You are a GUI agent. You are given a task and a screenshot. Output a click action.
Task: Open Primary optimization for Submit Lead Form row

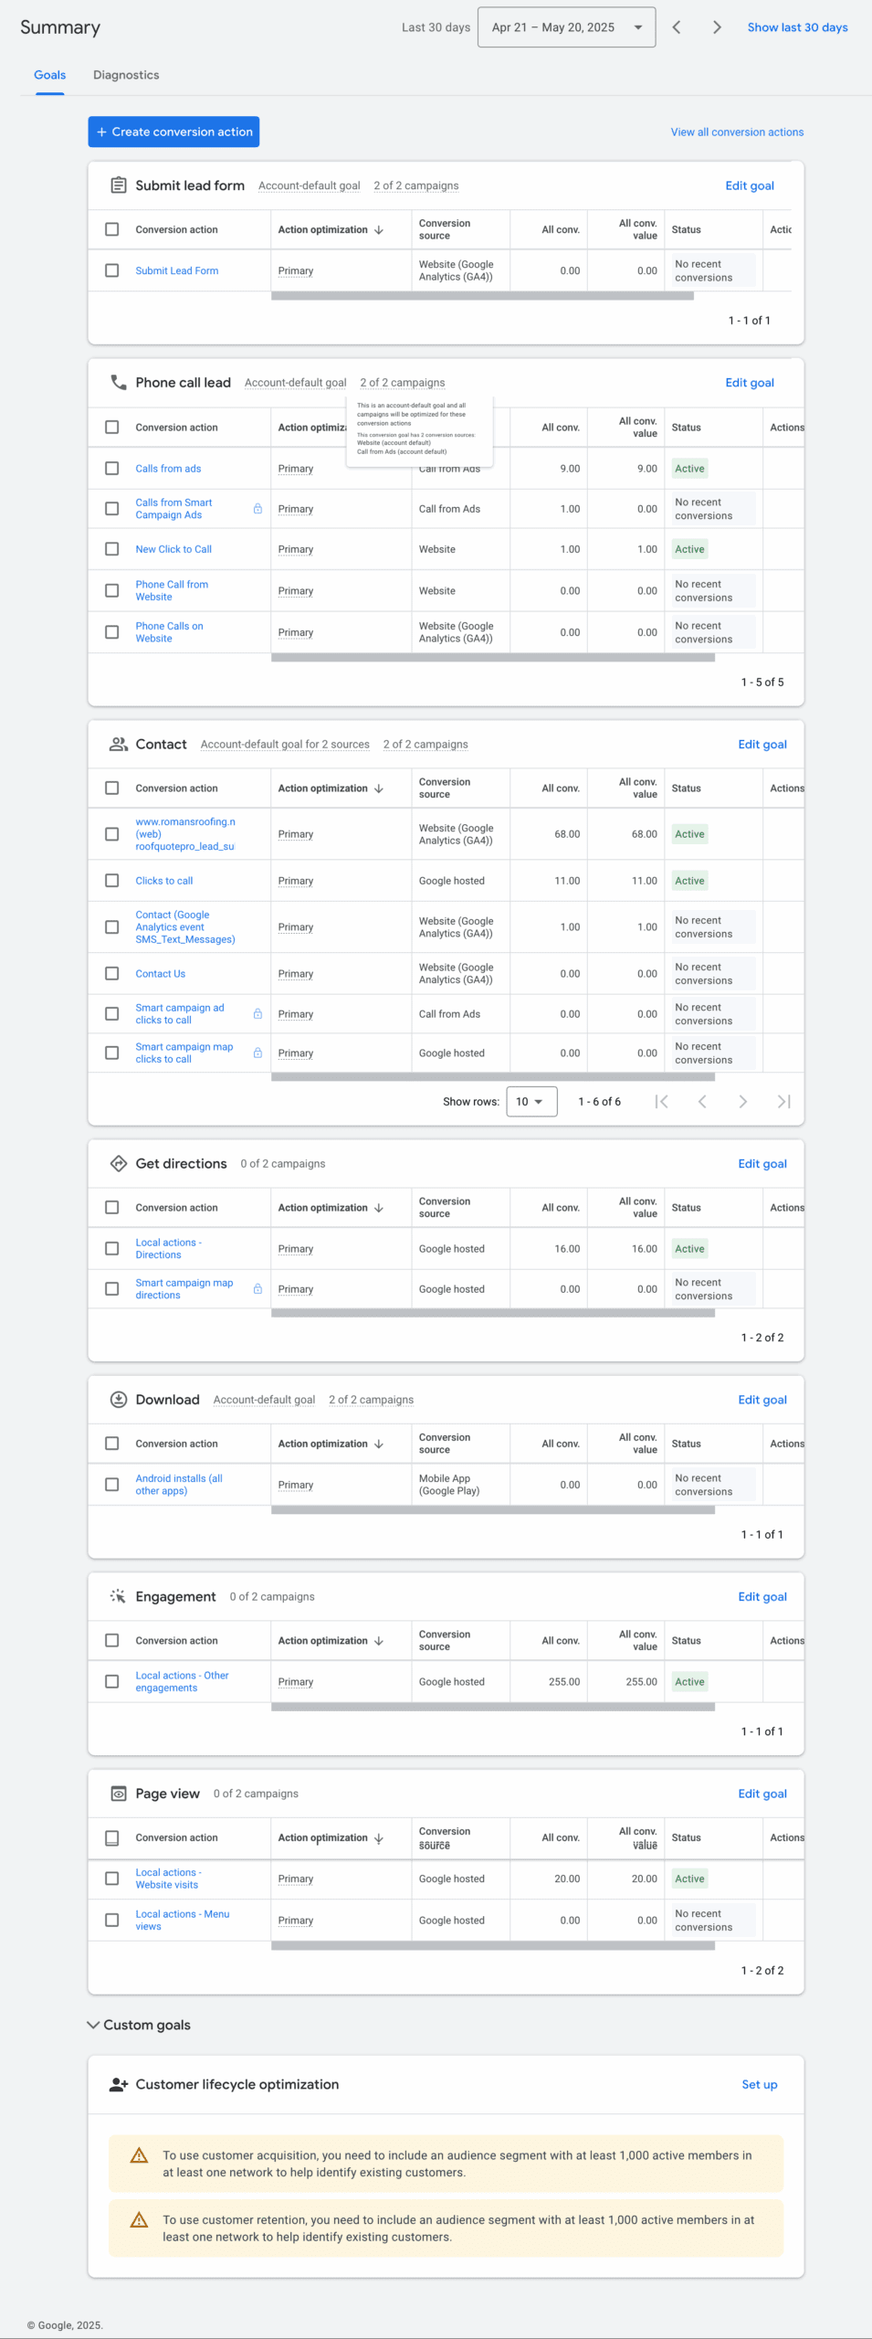pyautogui.click(x=296, y=271)
